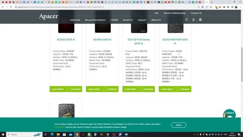Open Investor Relationship link
Viewport: 243px width, 137px height.
point(175,13)
